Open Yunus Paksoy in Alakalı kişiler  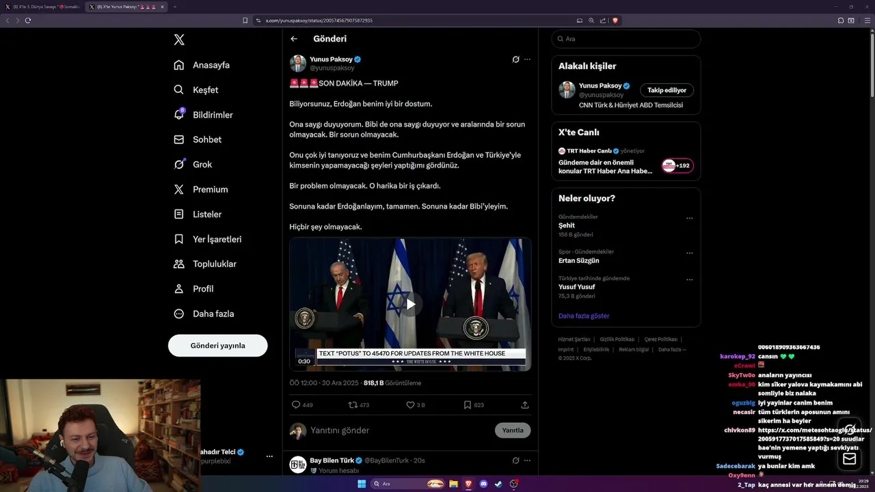[600, 85]
